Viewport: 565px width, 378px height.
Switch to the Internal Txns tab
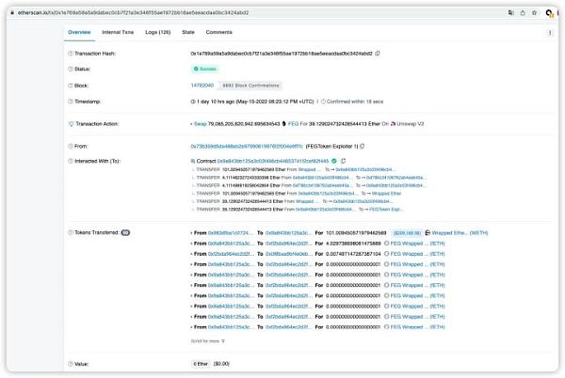[117, 32]
